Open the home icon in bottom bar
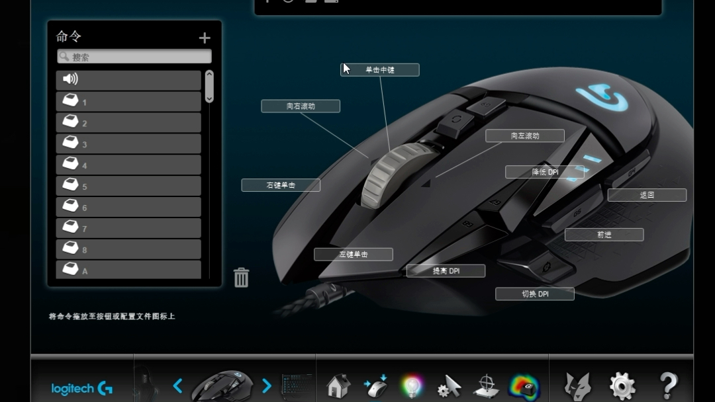The width and height of the screenshot is (715, 402). pyautogui.click(x=338, y=386)
